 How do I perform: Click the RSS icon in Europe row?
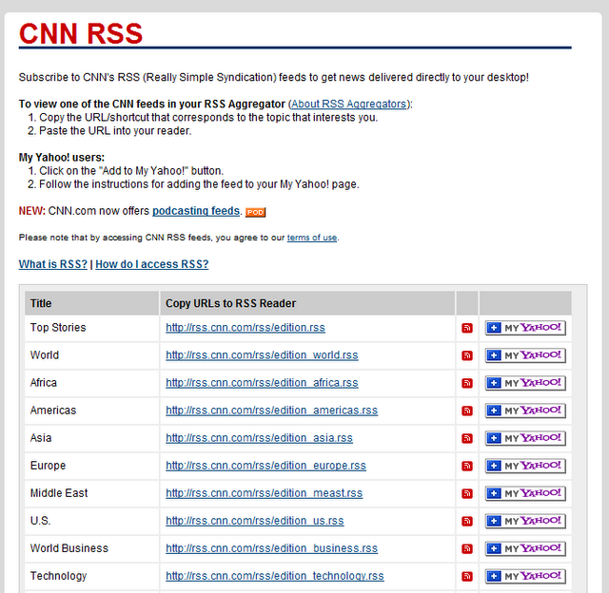pyautogui.click(x=467, y=466)
